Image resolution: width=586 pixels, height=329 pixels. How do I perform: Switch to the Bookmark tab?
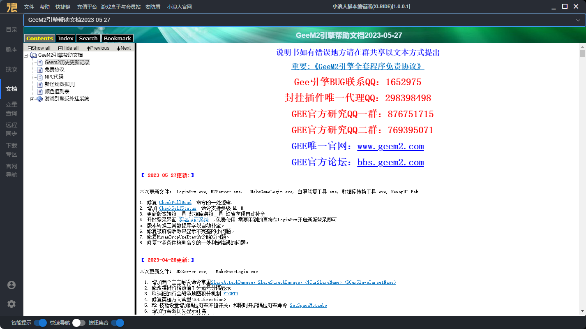(117, 38)
